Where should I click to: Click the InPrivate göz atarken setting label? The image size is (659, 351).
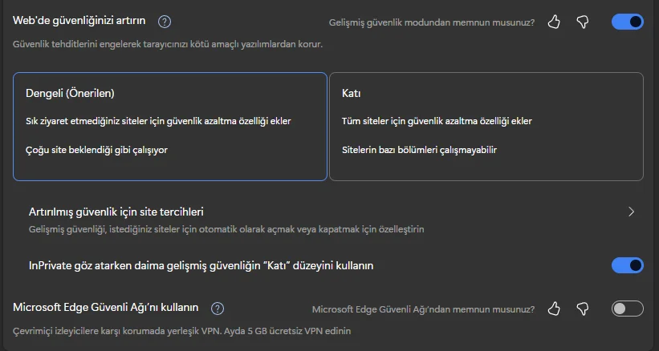(201, 265)
